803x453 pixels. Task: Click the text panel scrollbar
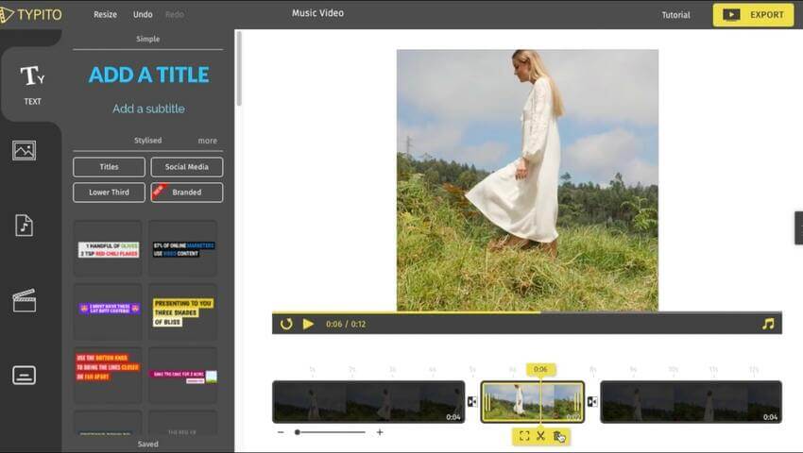tap(239, 69)
